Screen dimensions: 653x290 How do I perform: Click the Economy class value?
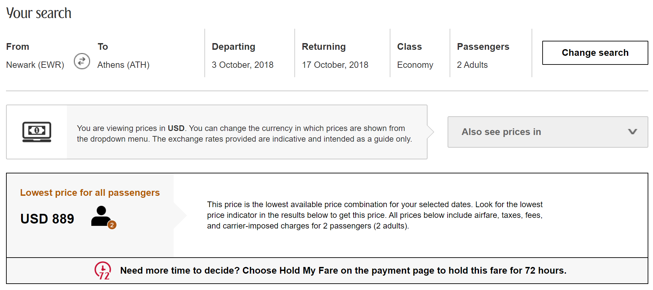(415, 65)
